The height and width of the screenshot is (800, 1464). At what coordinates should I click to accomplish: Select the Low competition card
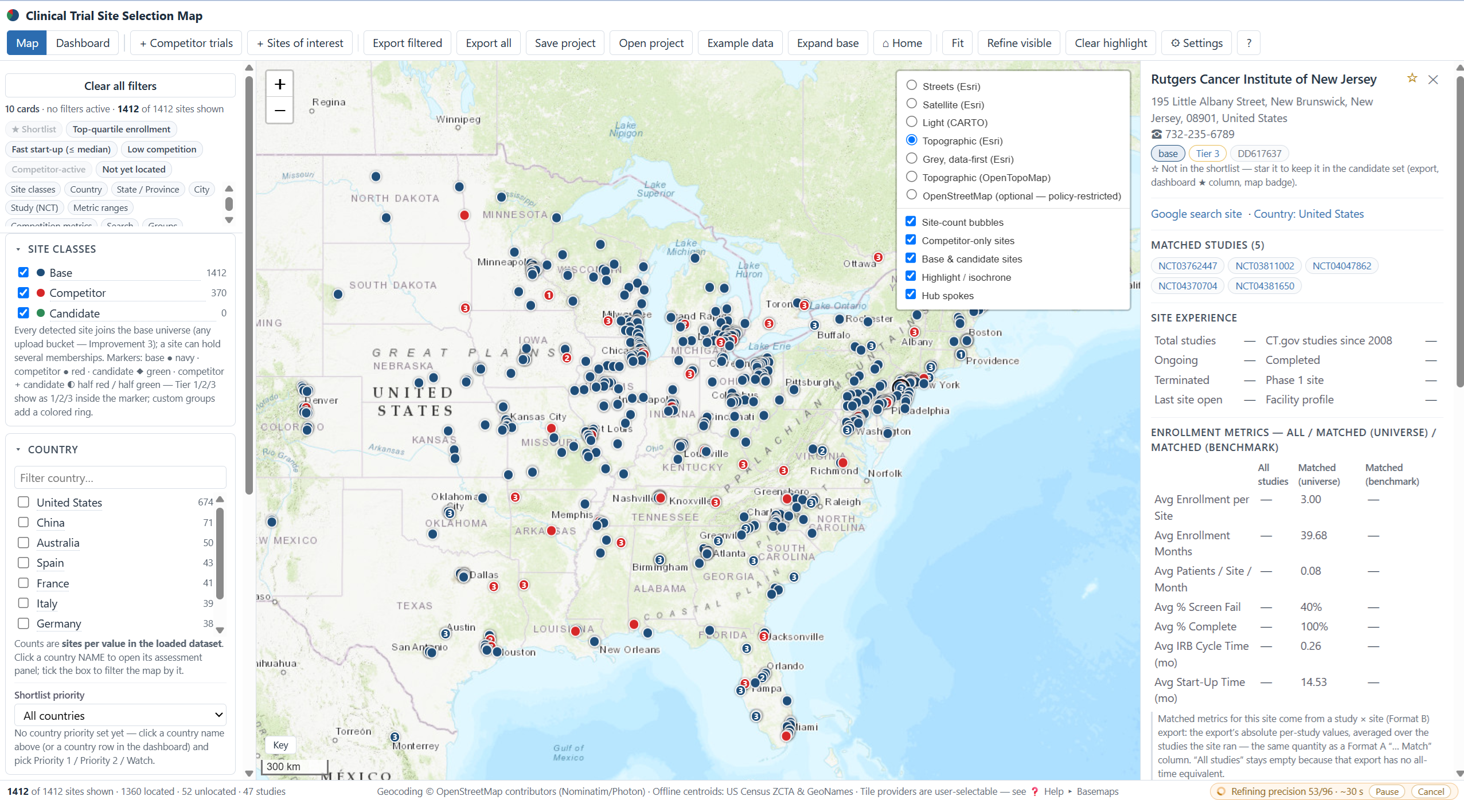pos(162,150)
